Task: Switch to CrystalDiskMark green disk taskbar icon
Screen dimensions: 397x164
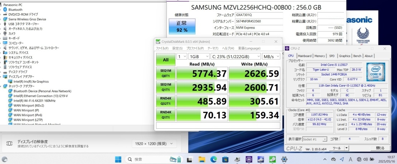Action: click(x=272, y=159)
